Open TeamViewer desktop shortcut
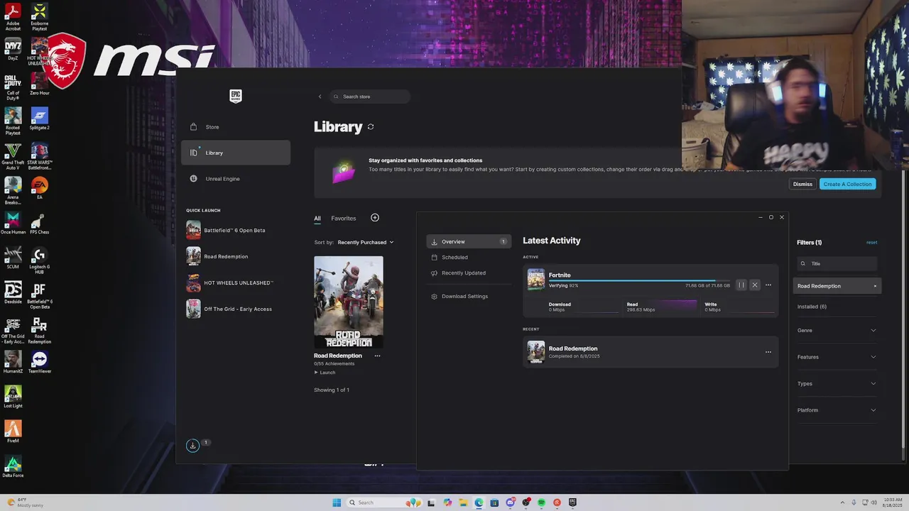The image size is (909, 511). pyautogui.click(x=39, y=362)
